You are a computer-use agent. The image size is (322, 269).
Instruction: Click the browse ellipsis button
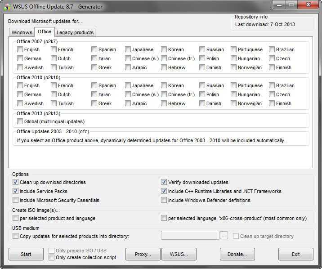click(224, 235)
